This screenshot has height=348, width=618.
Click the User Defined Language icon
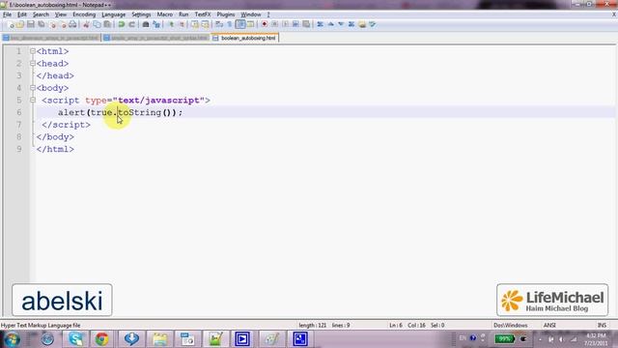pos(250,24)
